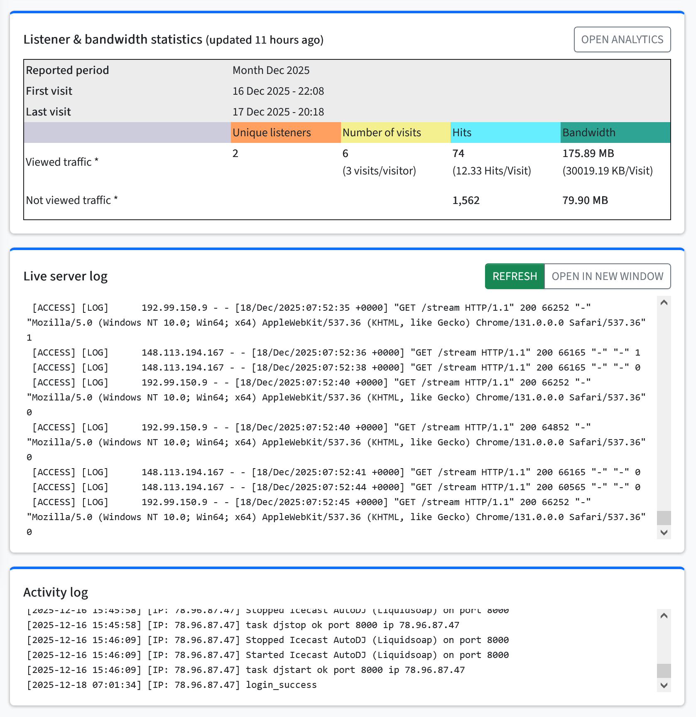The width and height of the screenshot is (696, 717).
Task: Click the First visit timestamp cell
Action: 278,91
